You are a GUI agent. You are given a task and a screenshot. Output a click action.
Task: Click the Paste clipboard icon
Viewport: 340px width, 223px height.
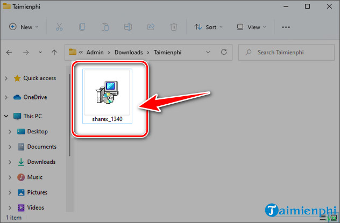(x=105, y=27)
